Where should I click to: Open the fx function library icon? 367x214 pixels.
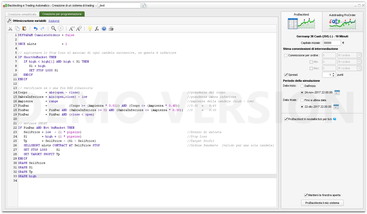click(97, 29)
